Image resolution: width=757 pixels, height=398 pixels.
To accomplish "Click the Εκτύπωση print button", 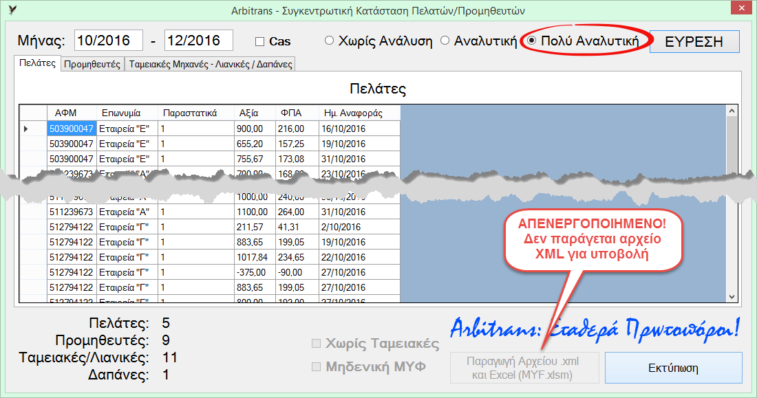I will click(x=673, y=368).
